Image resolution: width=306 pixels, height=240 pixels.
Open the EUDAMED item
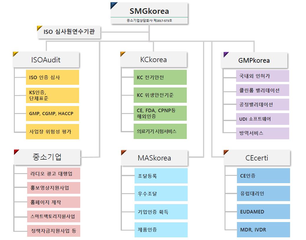pos(263,212)
